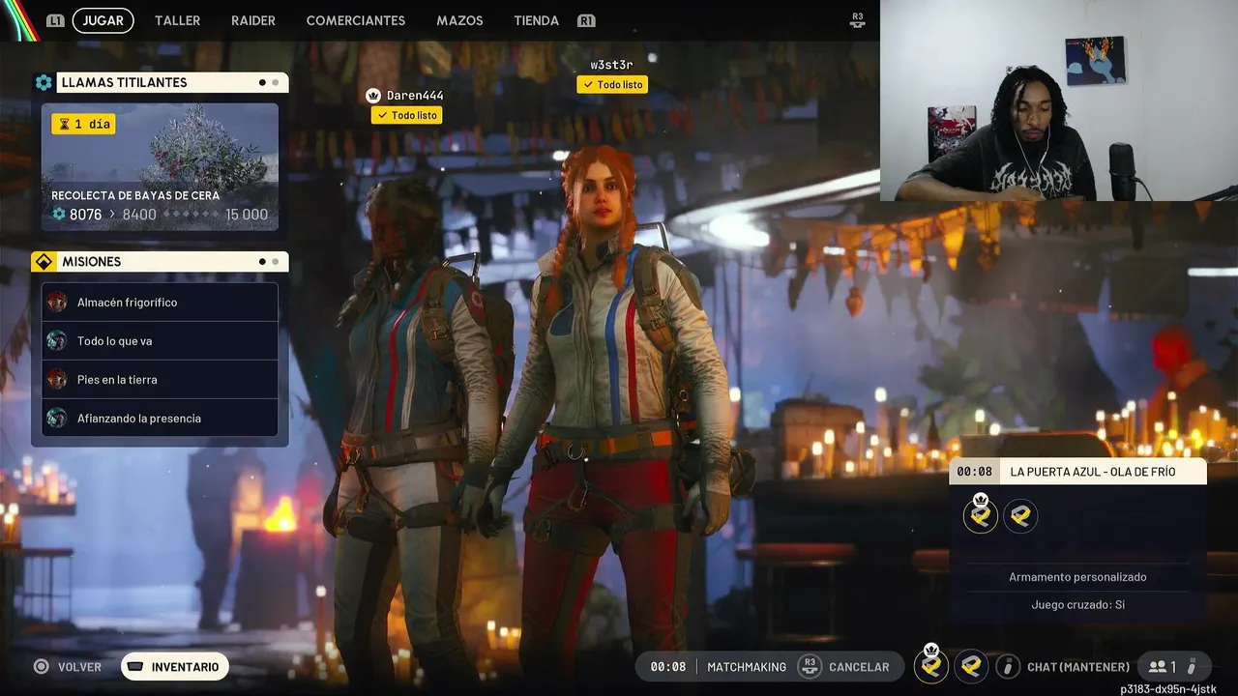Open the party members icon showing 1
The height and width of the screenshot is (696, 1238).
[x=1162, y=667]
